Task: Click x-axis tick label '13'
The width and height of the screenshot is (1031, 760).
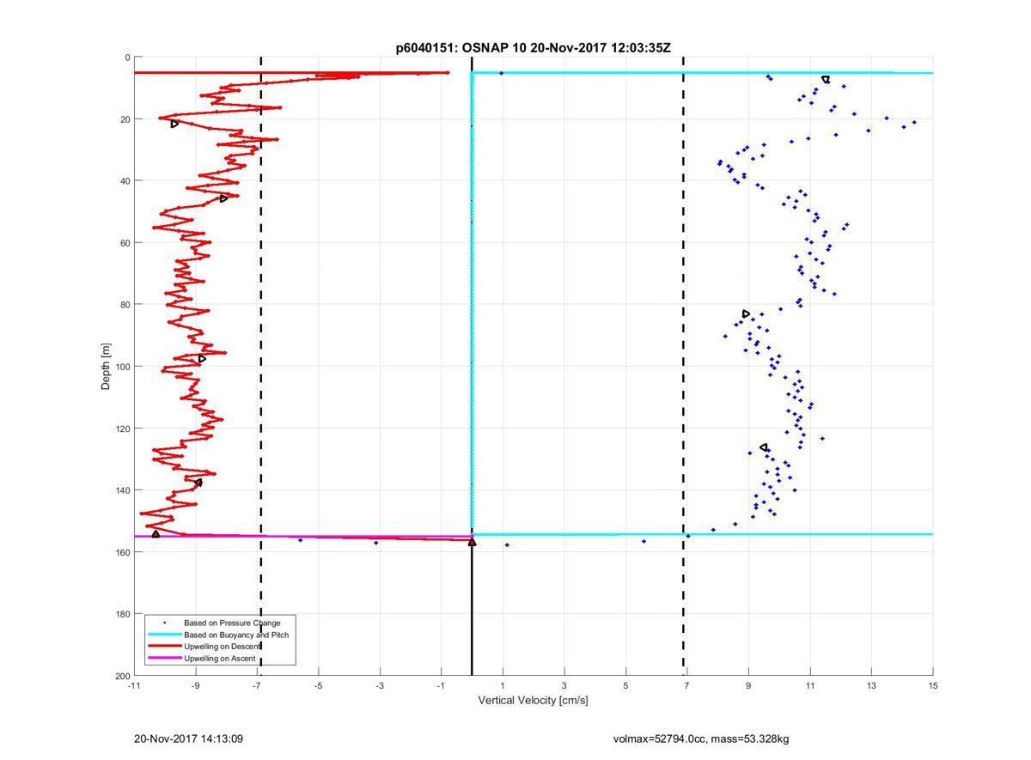Action: click(871, 685)
